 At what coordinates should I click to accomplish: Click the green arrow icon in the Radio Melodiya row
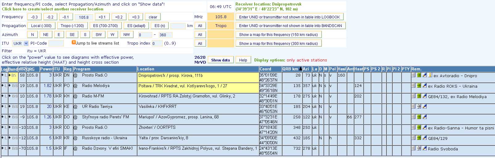tap(419, 85)
